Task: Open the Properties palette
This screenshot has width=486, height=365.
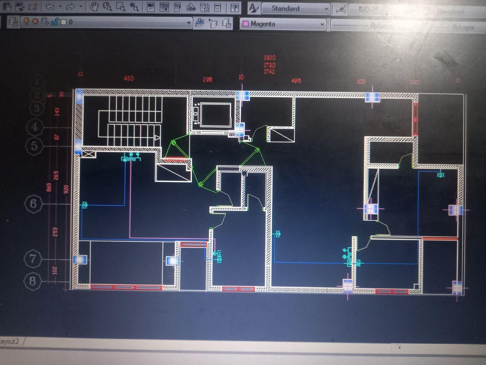Action: (x=151, y=6)
